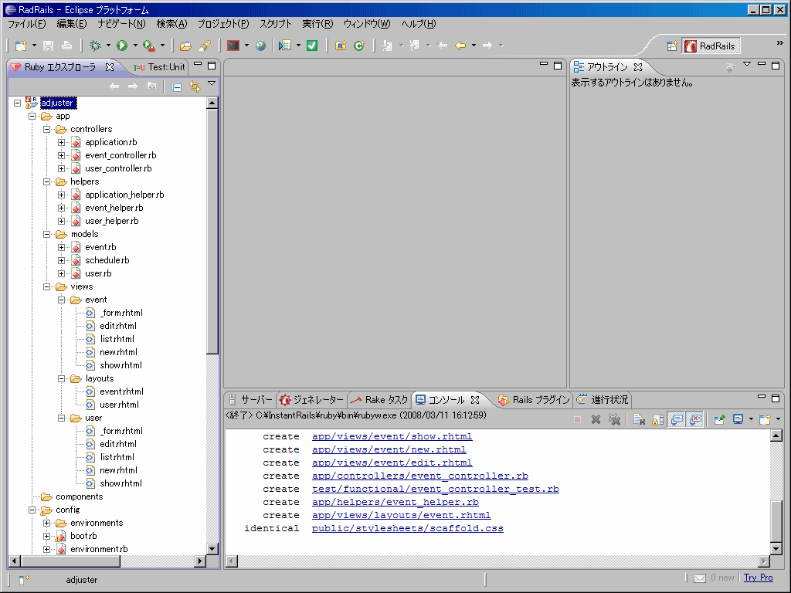The width and height of the screenshot is (791, 593).
Task: Click the new class C+ icon
Action: click(x=359, y=46)
